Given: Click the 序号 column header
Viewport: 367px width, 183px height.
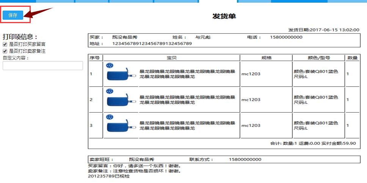Looking at the screenshot, I should click(x=94, y=58).
